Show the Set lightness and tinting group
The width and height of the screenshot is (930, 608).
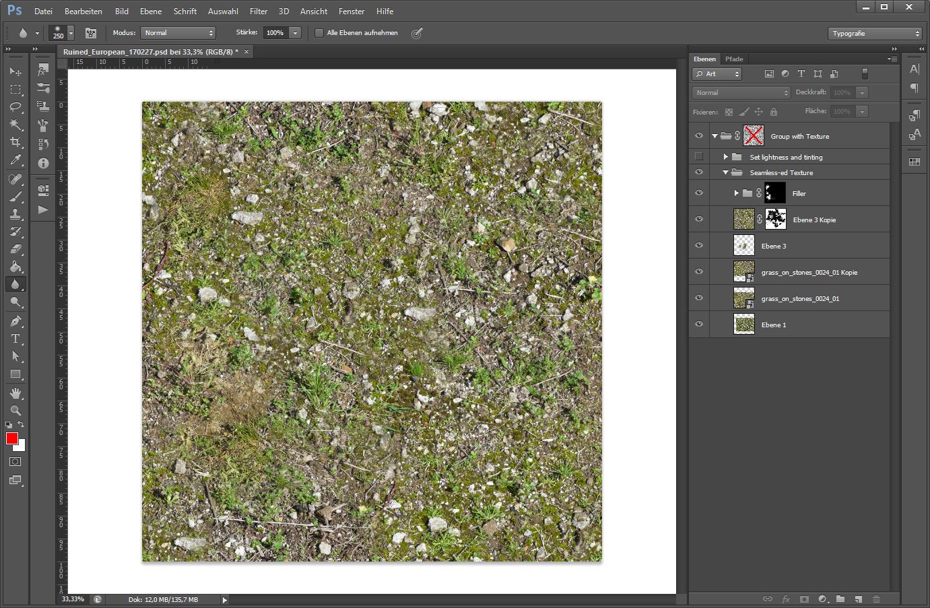[698, 157]
